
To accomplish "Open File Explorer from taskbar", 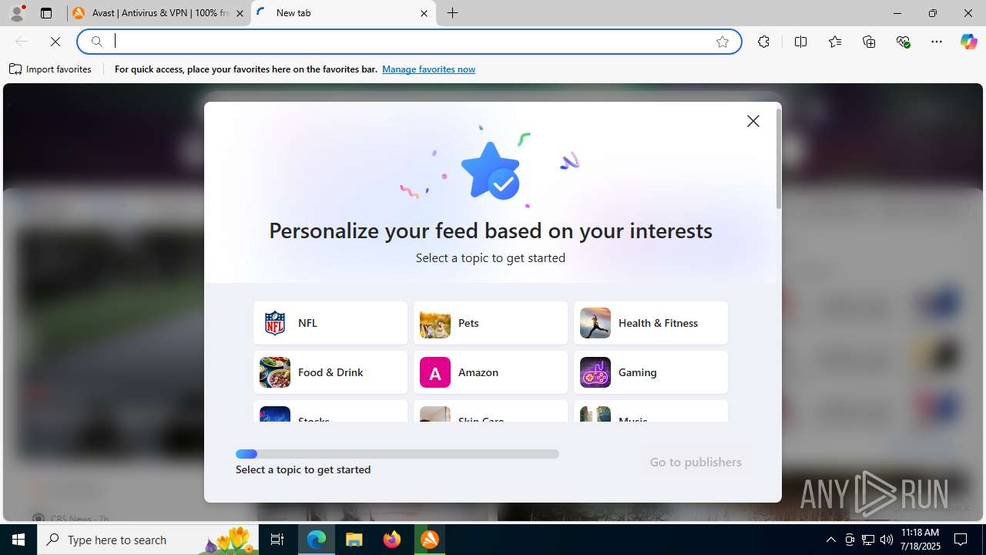I will 354,540.
